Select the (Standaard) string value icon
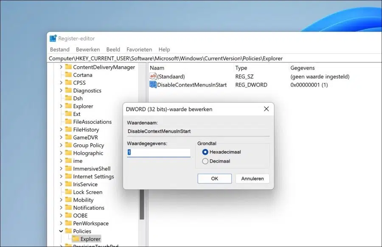 [153, 76]
